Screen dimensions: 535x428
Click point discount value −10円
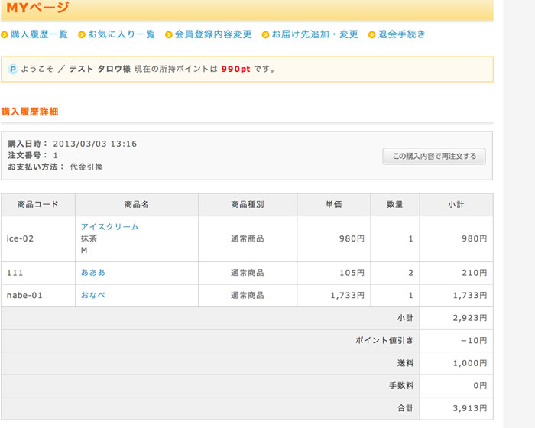click(474, 341)
